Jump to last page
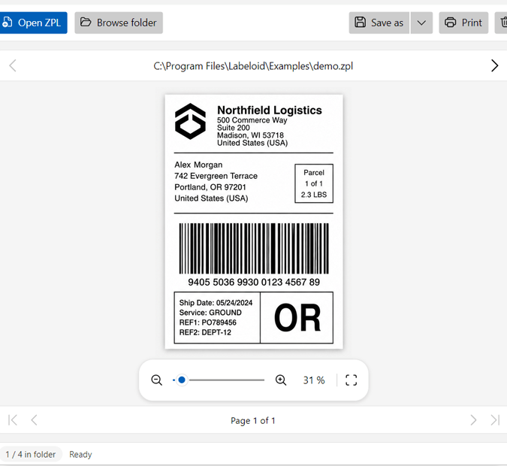507x466 pixels. (495, 420)
